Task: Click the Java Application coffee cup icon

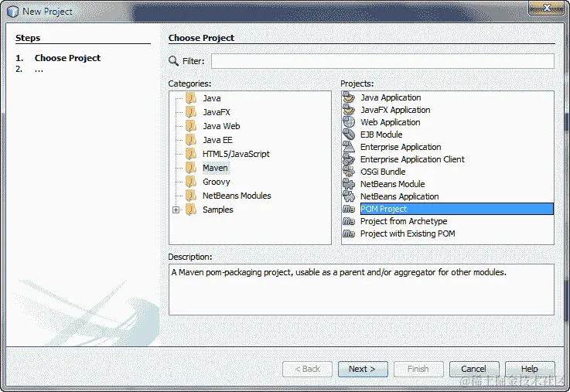Action: (349, 97)
